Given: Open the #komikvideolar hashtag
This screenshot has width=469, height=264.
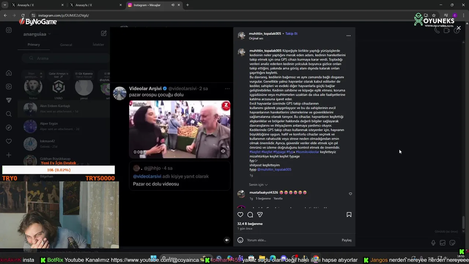Looking at the screenshot, I should tap(307, 152).
